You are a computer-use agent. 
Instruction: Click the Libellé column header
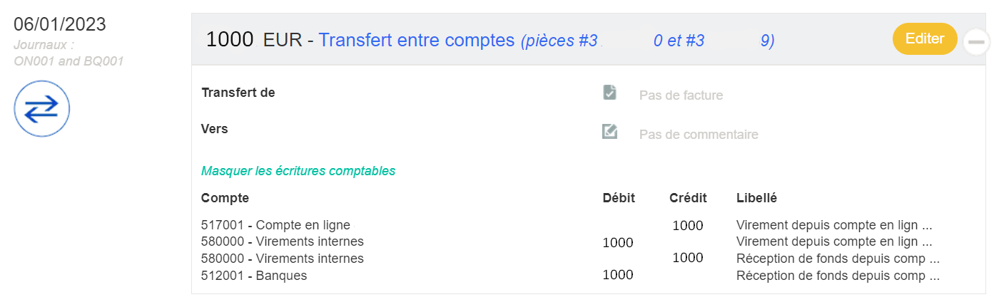pyautogui.click(x=756, y=198)
